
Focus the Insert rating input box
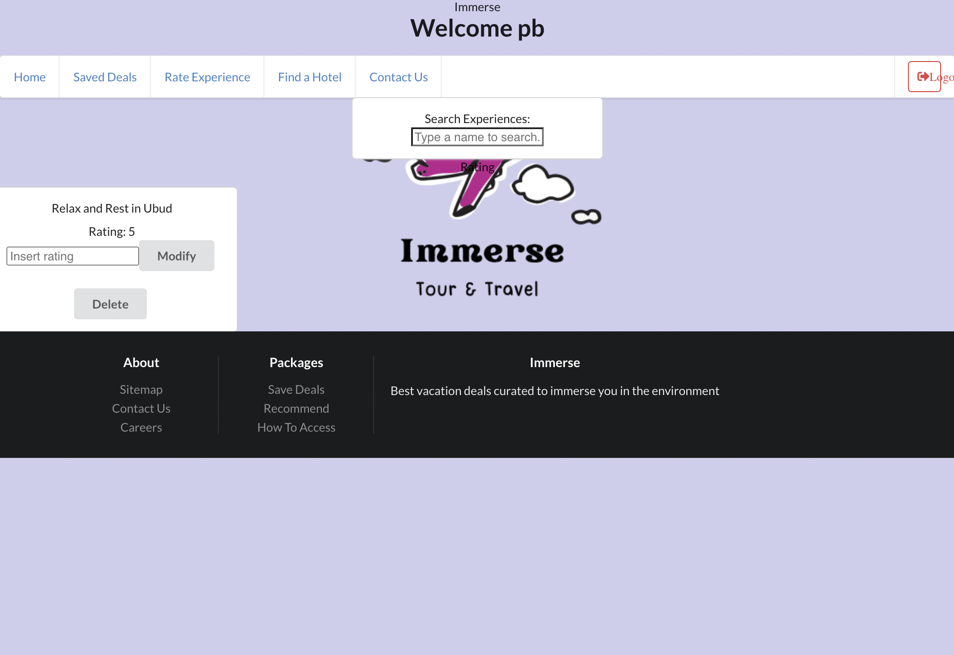[72, 256]
